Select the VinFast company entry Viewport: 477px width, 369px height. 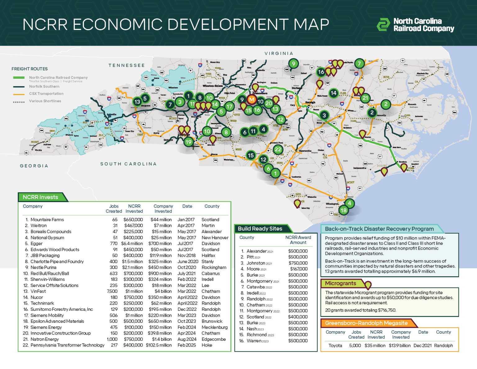coord(38,291)
